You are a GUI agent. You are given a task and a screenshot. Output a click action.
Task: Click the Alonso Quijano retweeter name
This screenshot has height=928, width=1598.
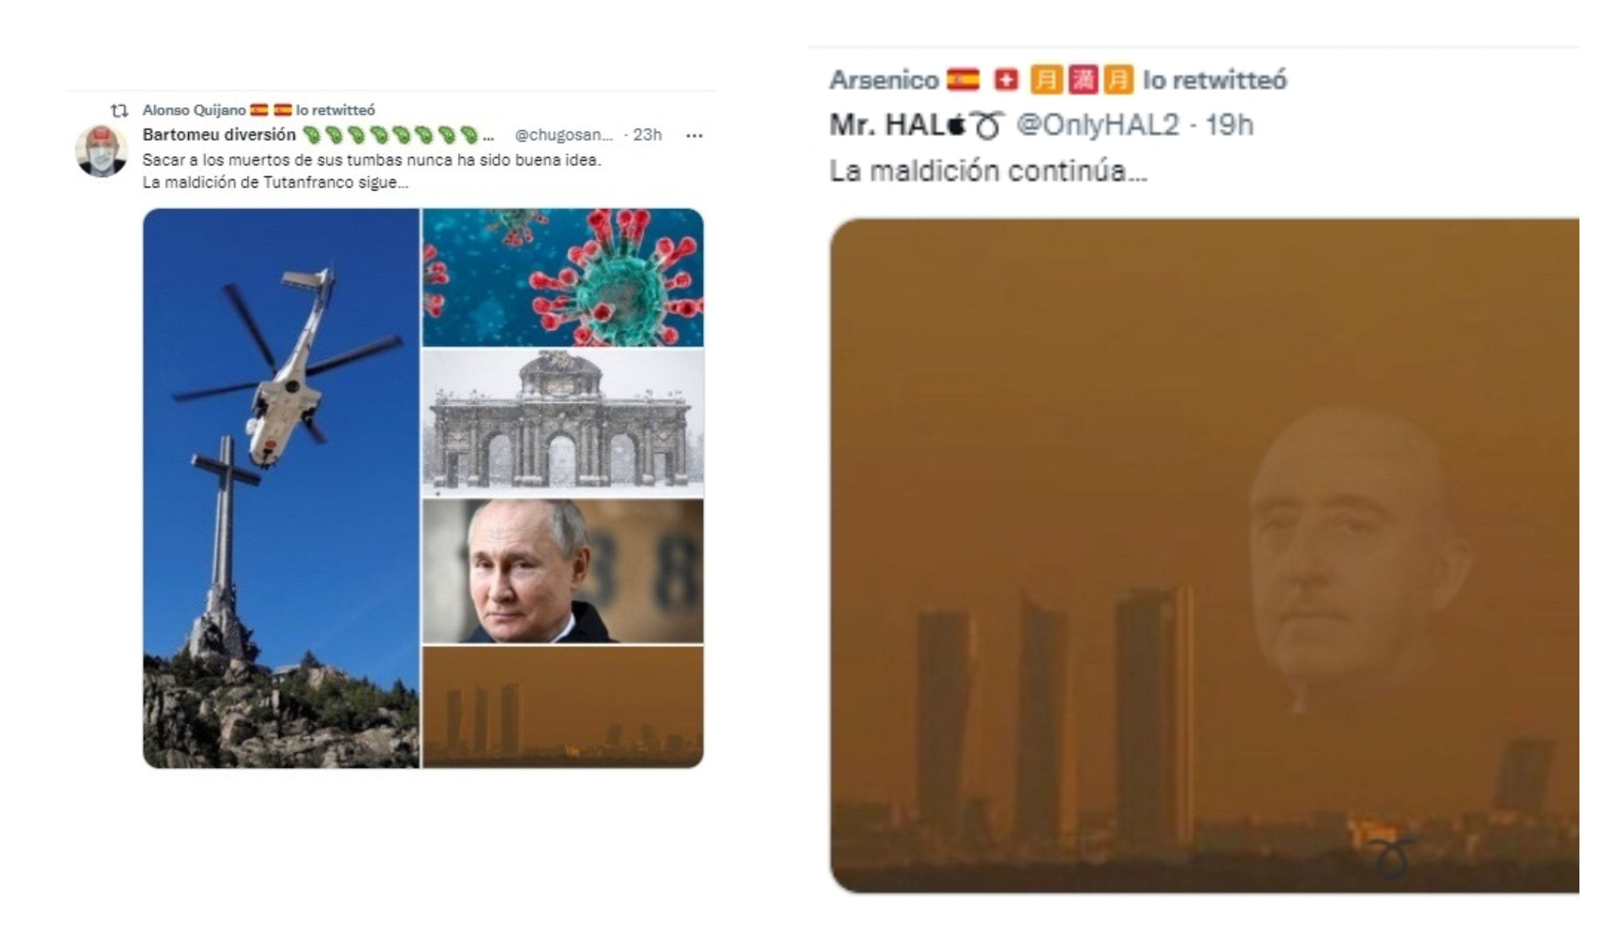tap(194, 110)
